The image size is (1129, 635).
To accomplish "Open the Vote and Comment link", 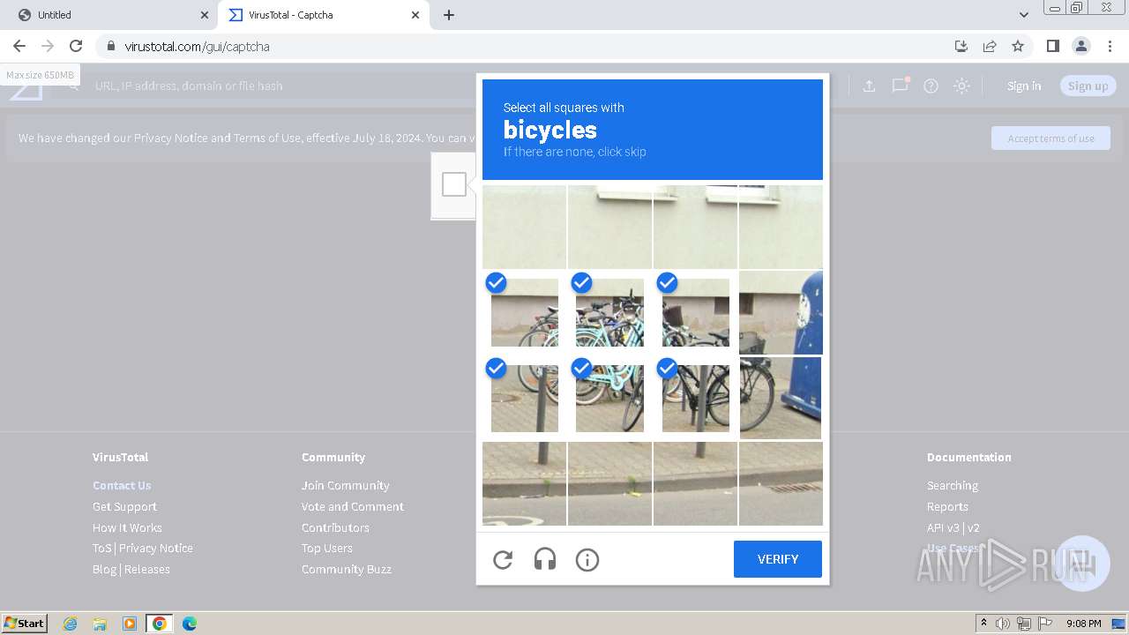I will [353, 506].
